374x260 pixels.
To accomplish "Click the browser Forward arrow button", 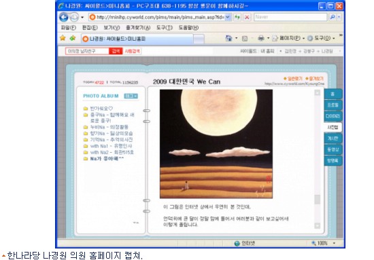I will click(74, 17).
